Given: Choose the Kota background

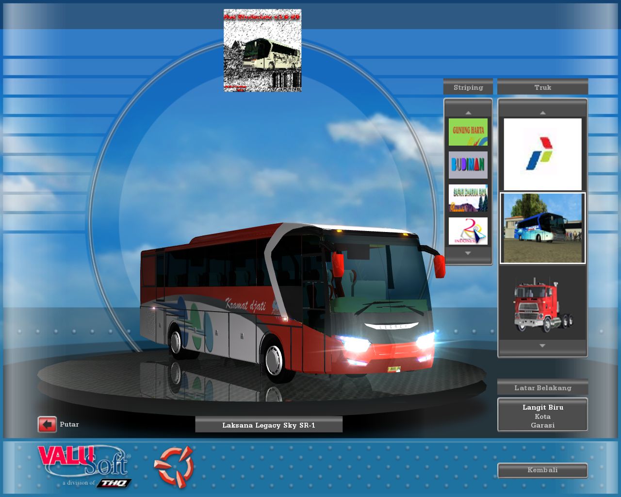Looking at the screenshot, I should pos(543,416).
